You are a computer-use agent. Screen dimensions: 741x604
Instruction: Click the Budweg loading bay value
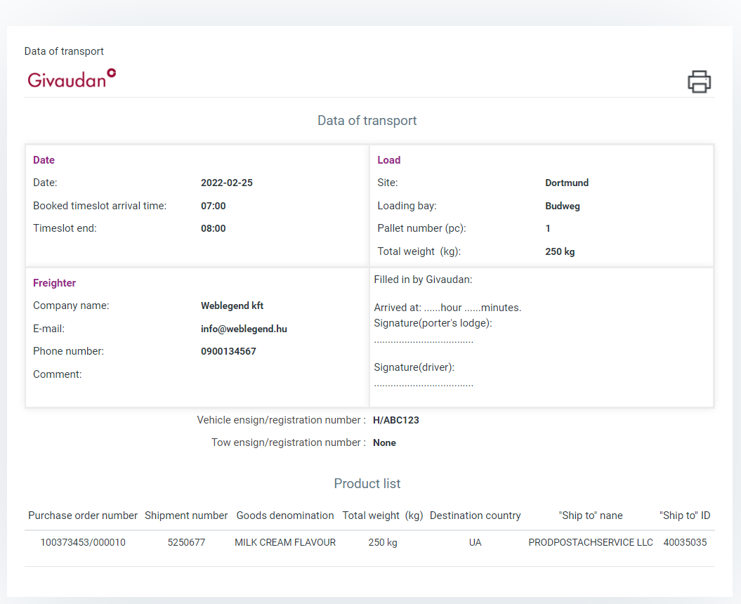(x=563, y=206)
